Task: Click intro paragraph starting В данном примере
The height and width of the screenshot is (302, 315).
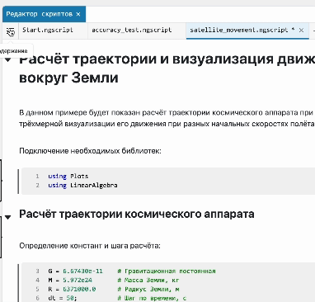Action: click(167, 118)
